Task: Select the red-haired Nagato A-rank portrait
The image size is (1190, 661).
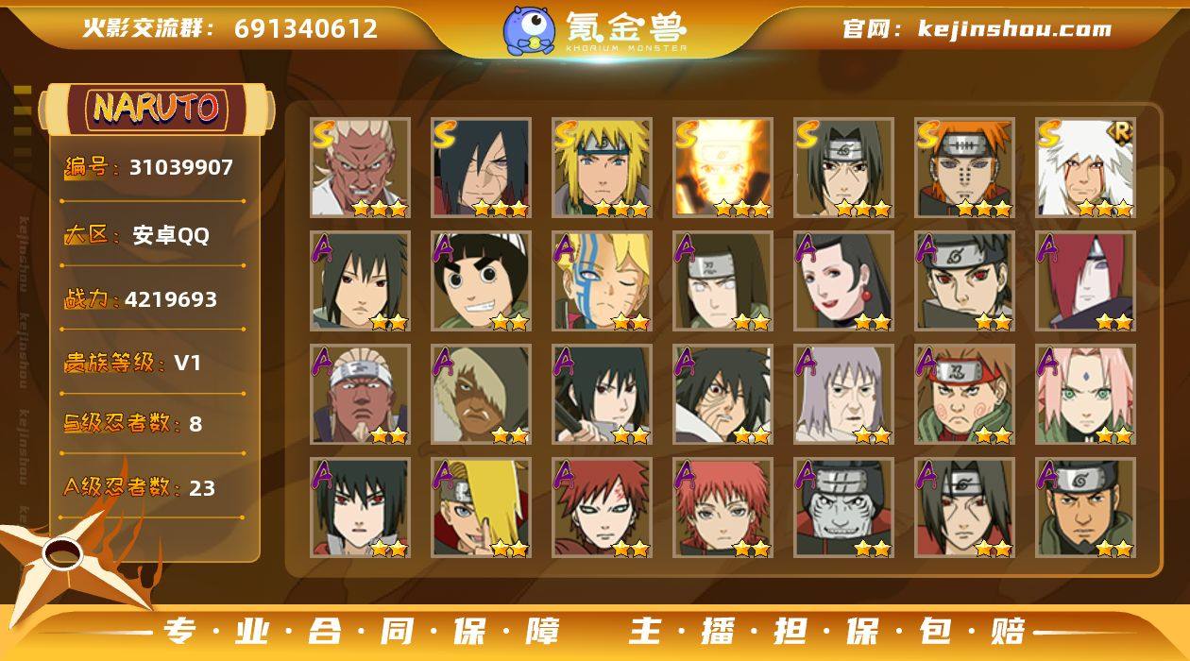Action: [x=1085, y=280]
